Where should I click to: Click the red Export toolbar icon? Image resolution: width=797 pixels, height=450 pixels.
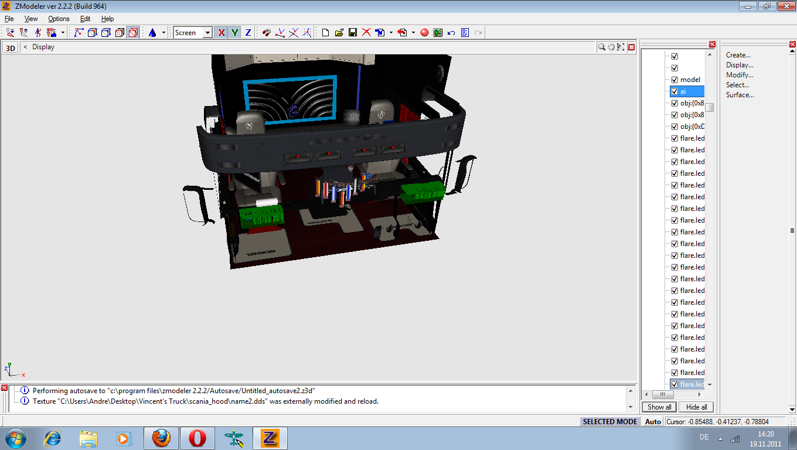(402, 33)
